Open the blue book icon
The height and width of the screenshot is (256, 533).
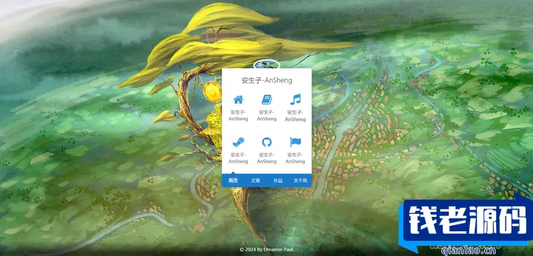coord(266,99)
